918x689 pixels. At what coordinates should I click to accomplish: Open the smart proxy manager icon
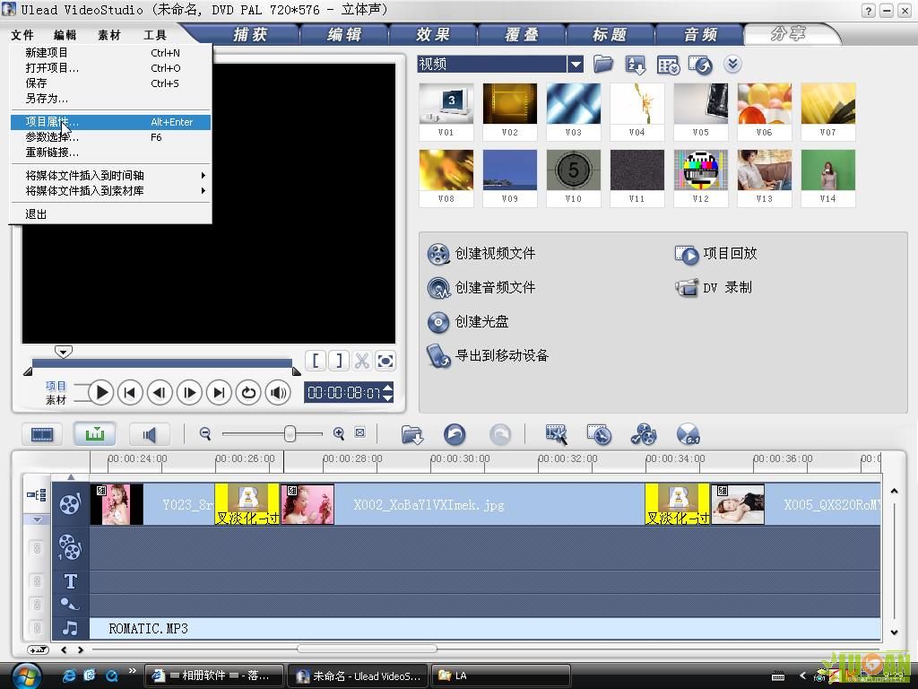556,434
